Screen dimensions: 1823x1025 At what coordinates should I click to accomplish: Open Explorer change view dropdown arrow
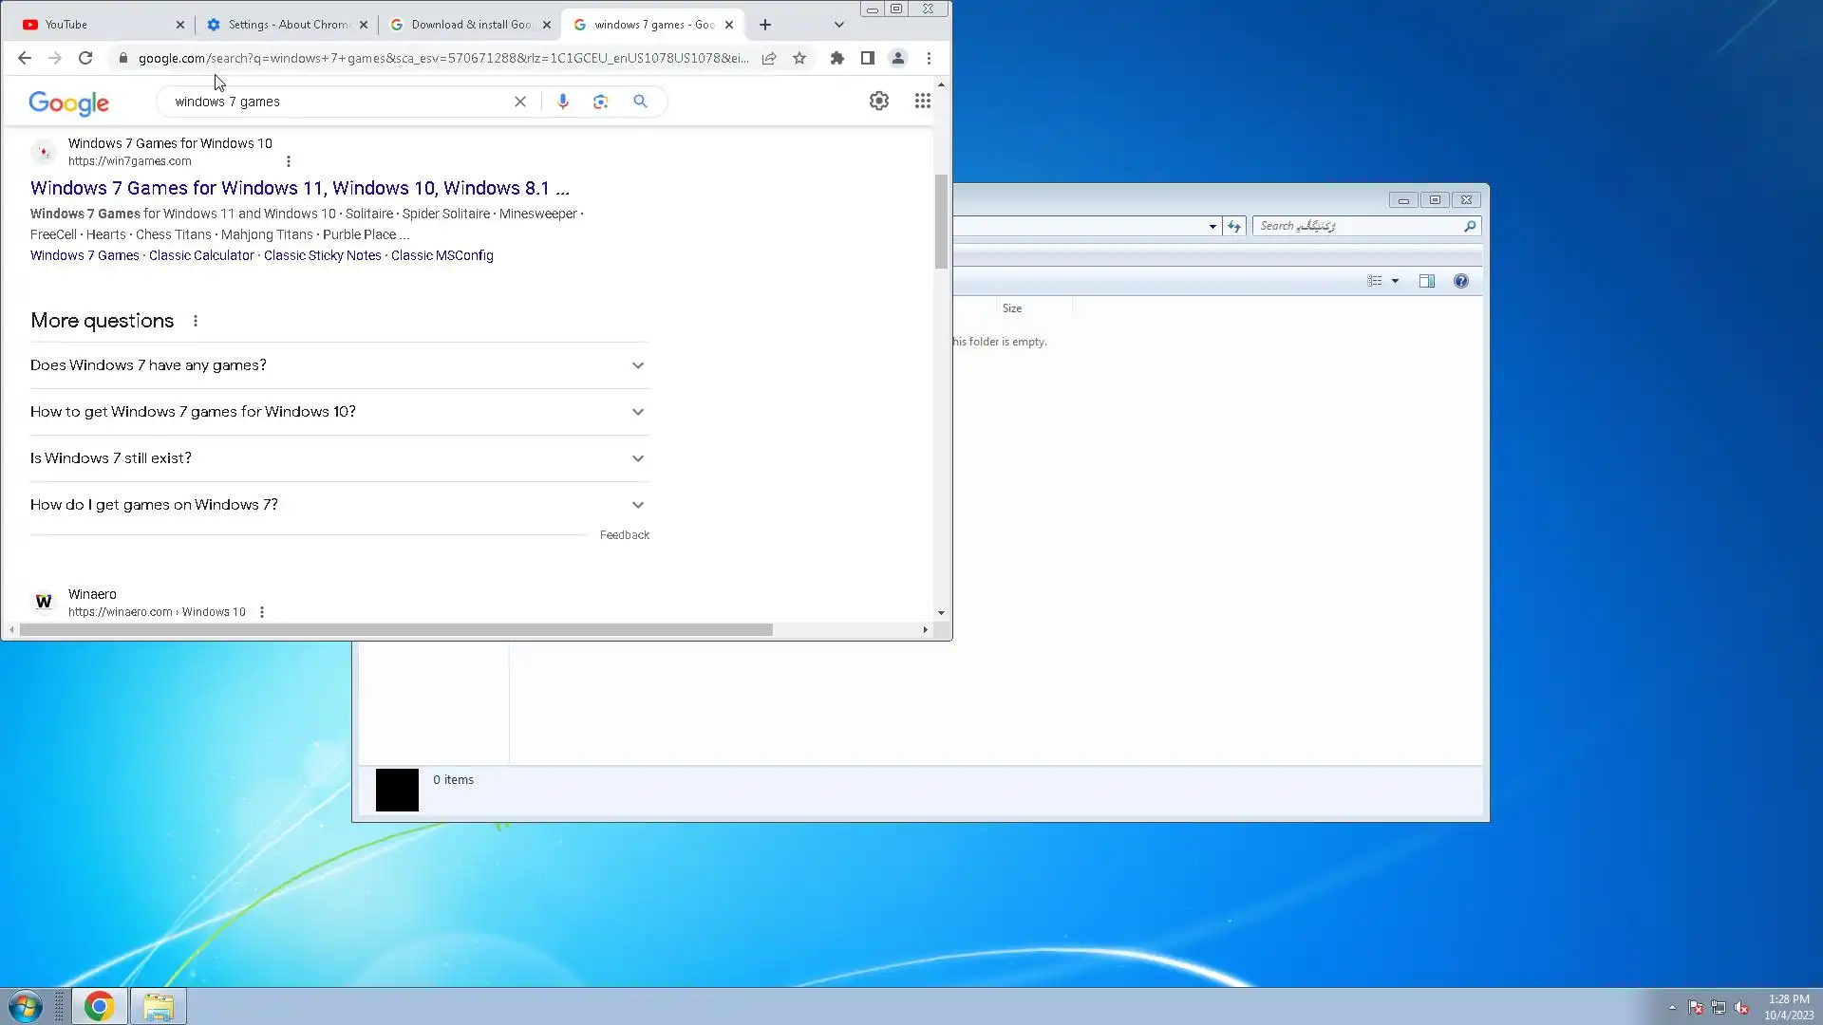(x=1395, y=281)
